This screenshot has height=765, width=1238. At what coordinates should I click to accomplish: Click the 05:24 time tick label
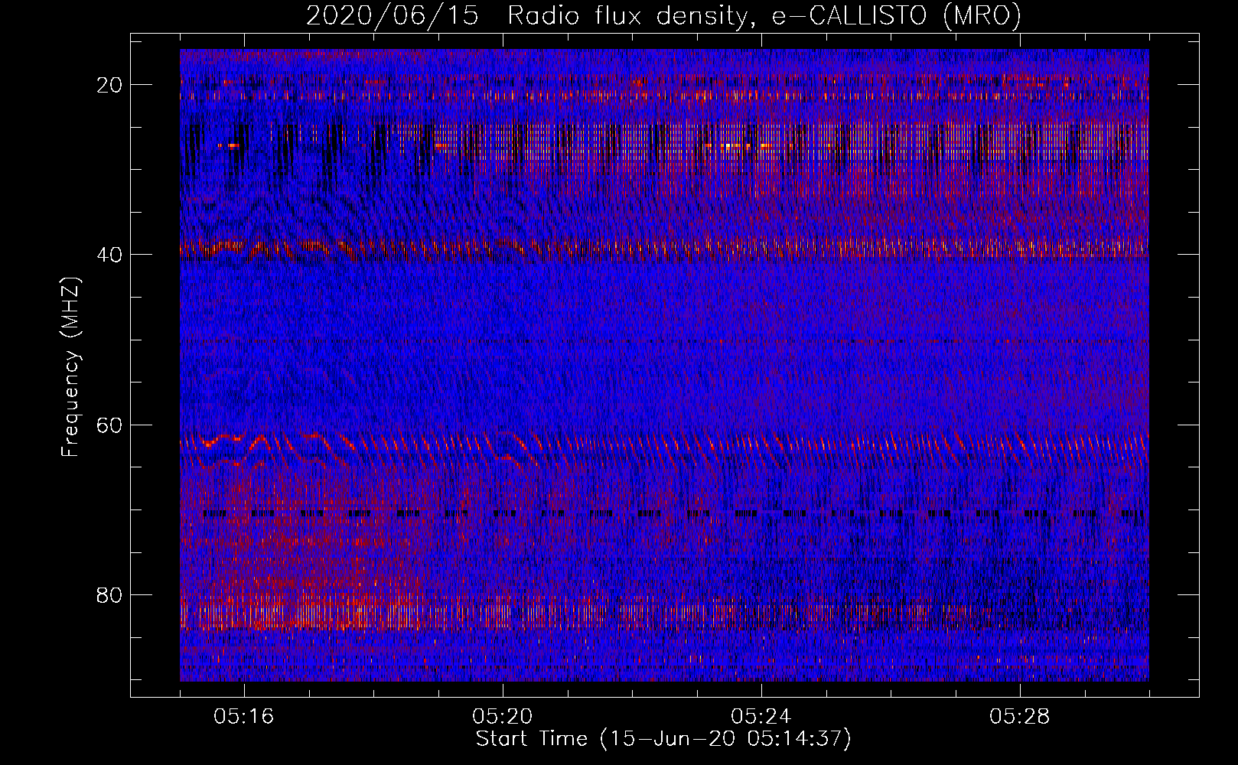click(x=761, y=717)
